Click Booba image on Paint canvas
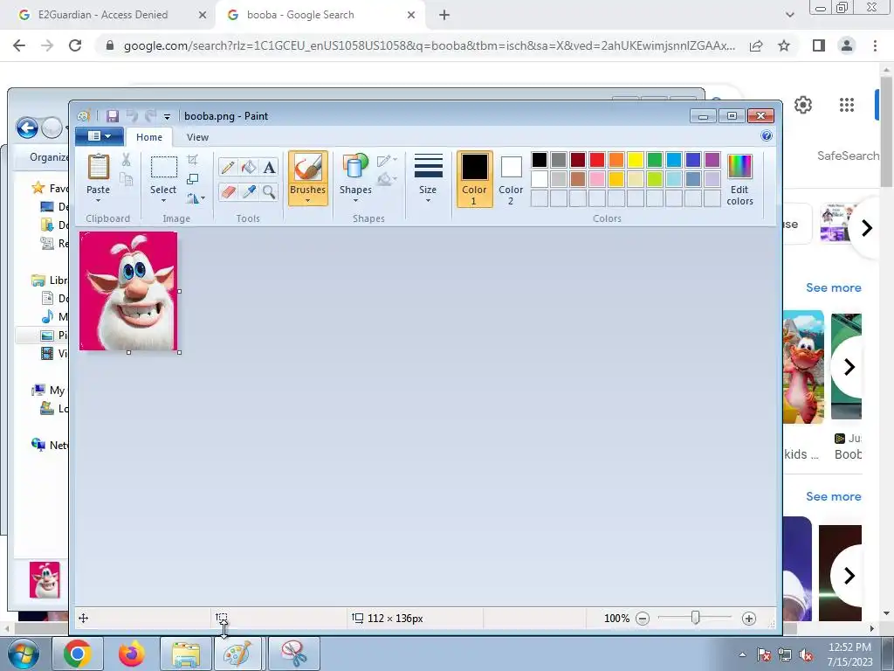894x671 pixels. coord(129,291)
